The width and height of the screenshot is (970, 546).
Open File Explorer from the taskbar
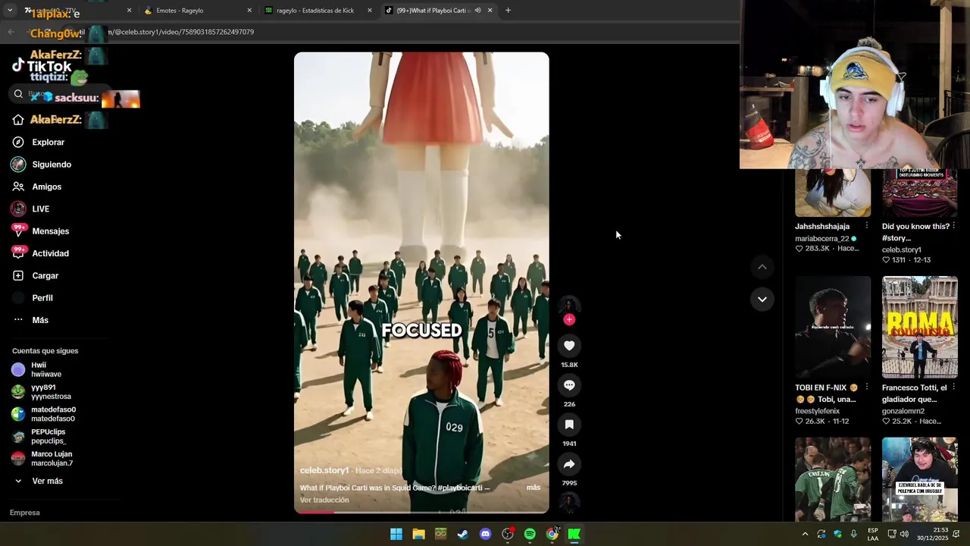(x=418, y=534)
